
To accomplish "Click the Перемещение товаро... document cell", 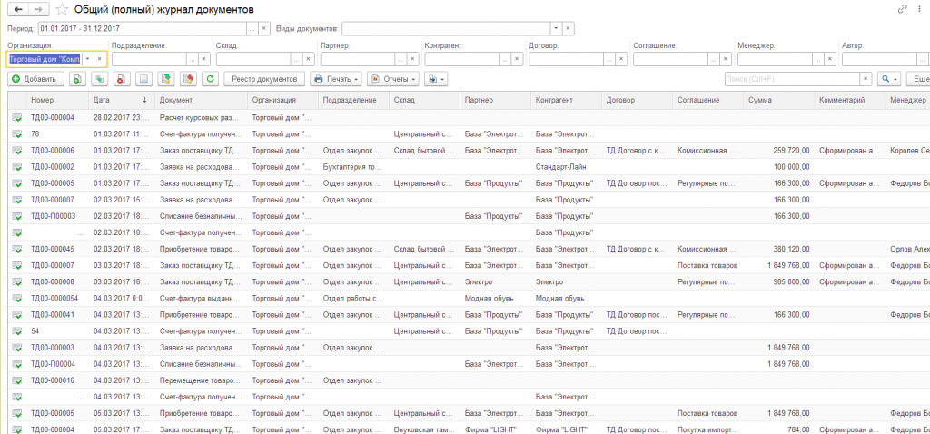I will click(x=202, y=380).
